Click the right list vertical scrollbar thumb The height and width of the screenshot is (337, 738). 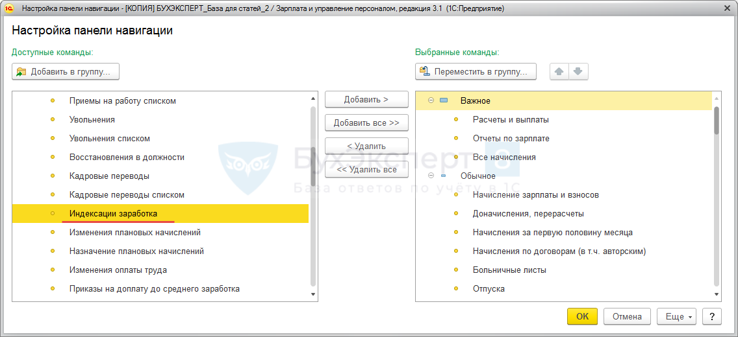[x=717, y=120]
